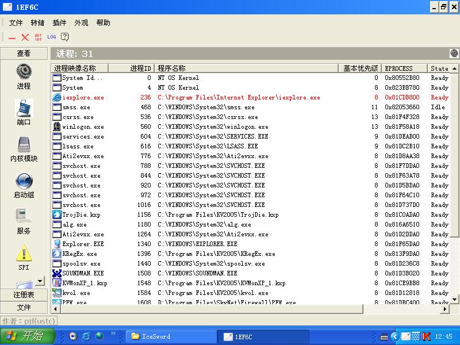460x345 pixels.
Task: Open the LOG toolbar icon
Action: 52,37
